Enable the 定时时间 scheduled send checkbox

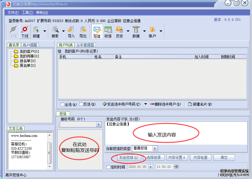tap(108, 167)
